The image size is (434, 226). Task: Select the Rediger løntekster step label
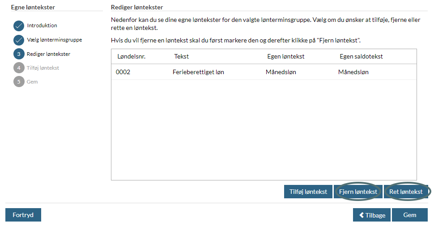[48, 54]
